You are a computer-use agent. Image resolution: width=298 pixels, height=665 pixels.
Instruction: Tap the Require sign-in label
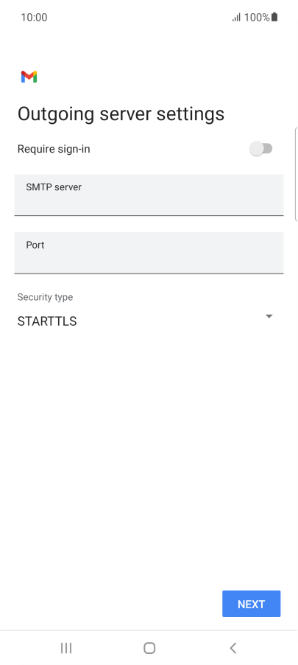click(54, 149)
